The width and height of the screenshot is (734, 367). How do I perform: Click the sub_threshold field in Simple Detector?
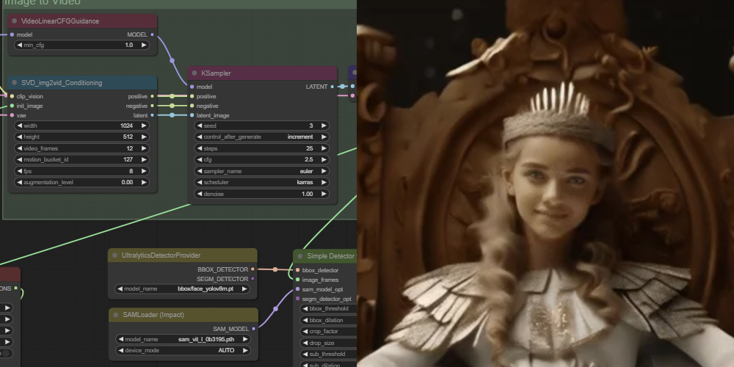328,355
